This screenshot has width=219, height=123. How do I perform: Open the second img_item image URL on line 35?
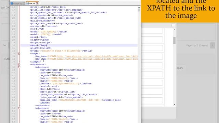click(97, 59)
